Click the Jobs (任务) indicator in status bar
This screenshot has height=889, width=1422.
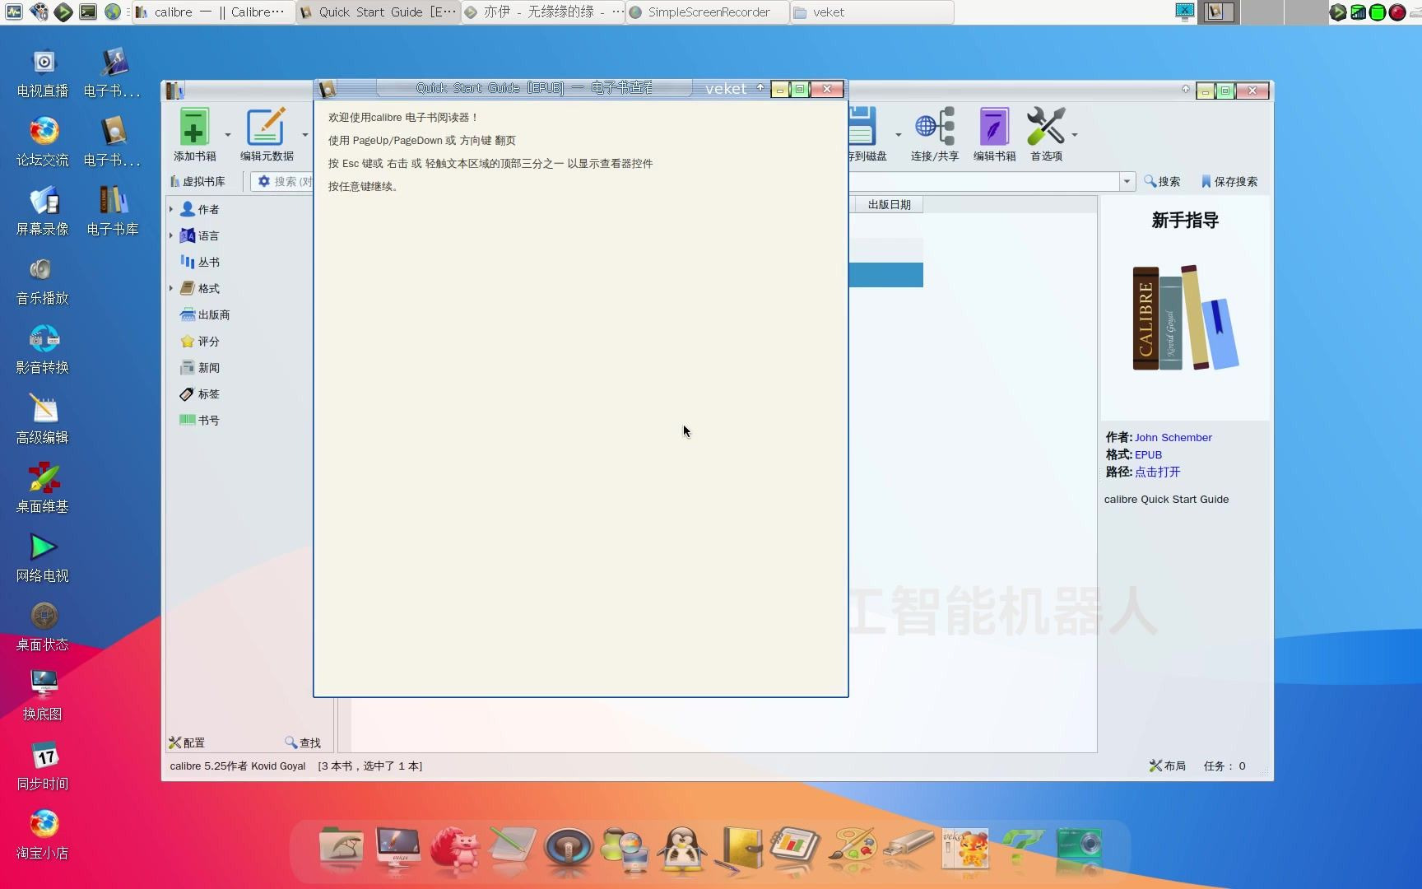[1224, 766]
